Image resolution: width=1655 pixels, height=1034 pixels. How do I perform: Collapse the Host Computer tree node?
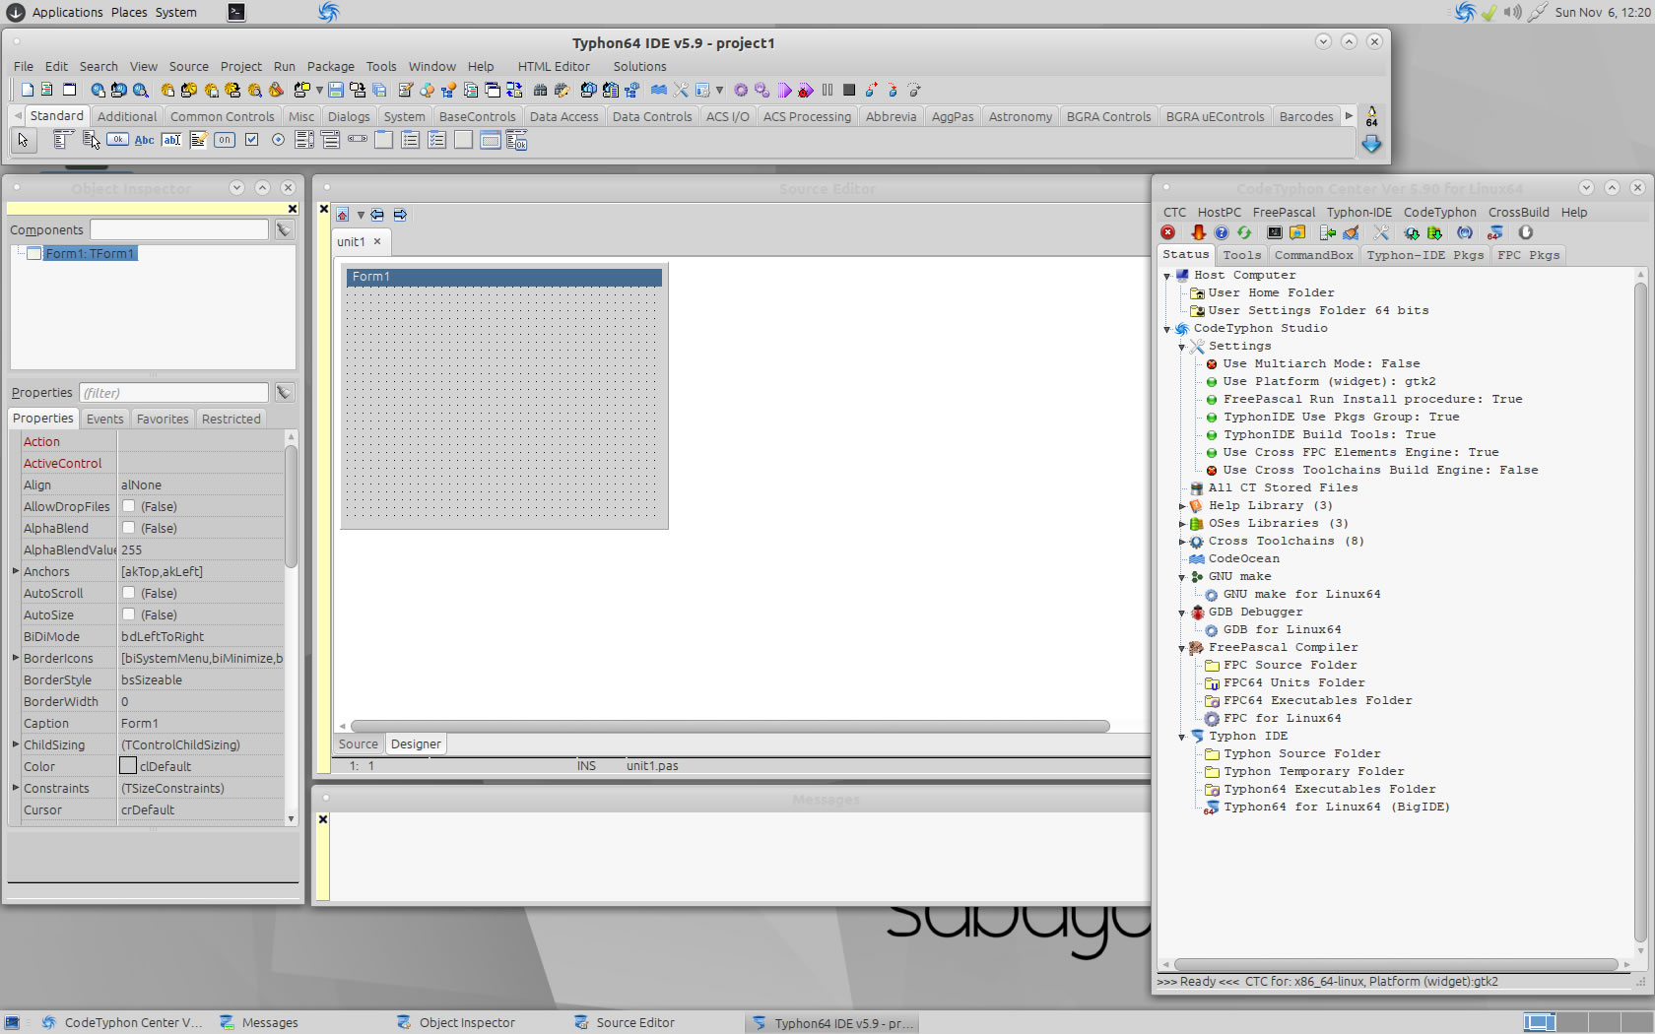(x=1167, y=276)
